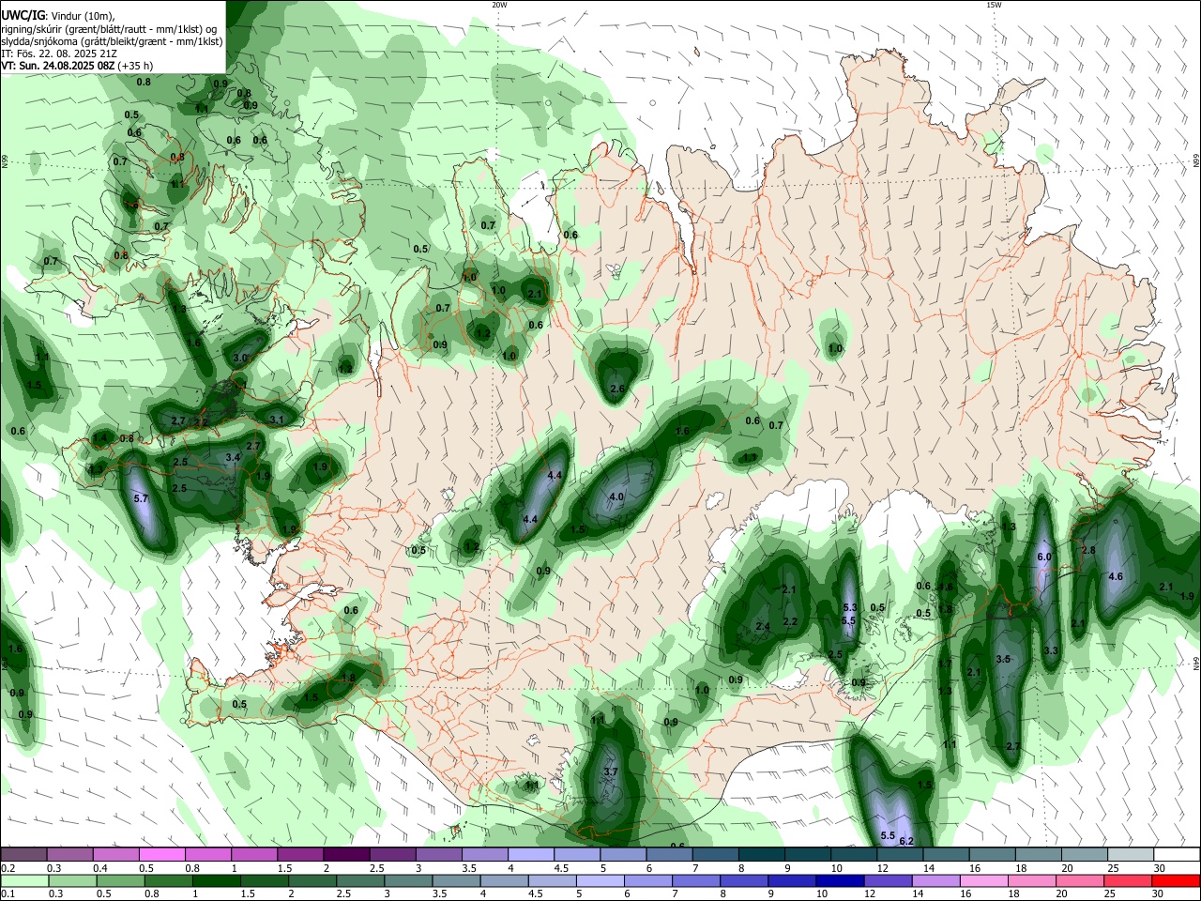Click the 6.0 precipitation value
This screenshot has width=1201, height=901.
pos(1044,557)
